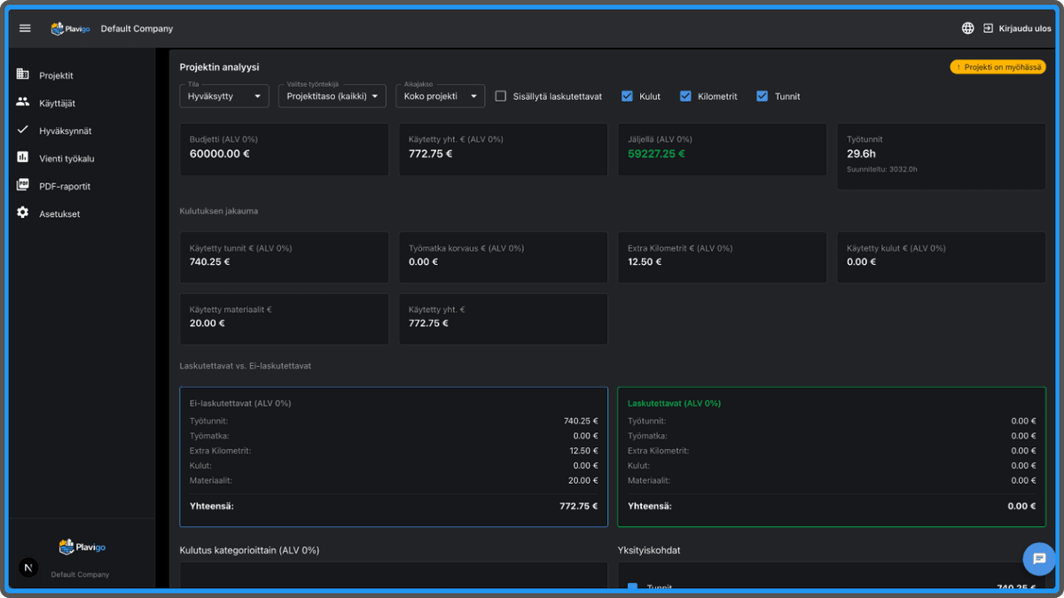Click the Projekti on myöhässä badge
1064x598 pixels.
(x=997, y=67)
